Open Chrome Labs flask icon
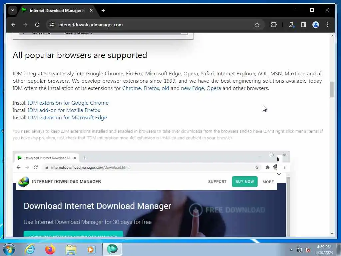 (291, 25)
